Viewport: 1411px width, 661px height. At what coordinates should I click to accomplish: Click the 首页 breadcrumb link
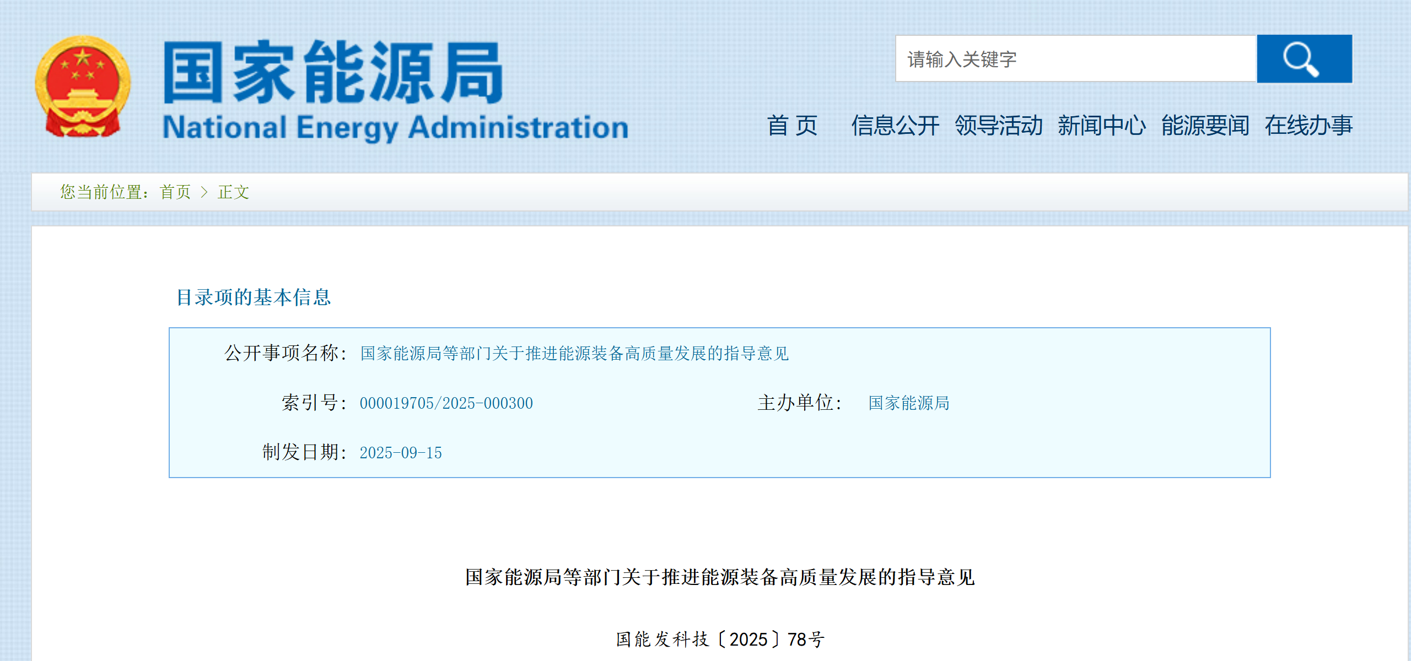click(x=175, y=192)
